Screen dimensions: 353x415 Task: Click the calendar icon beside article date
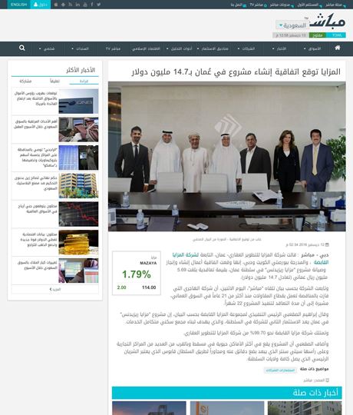327,245
